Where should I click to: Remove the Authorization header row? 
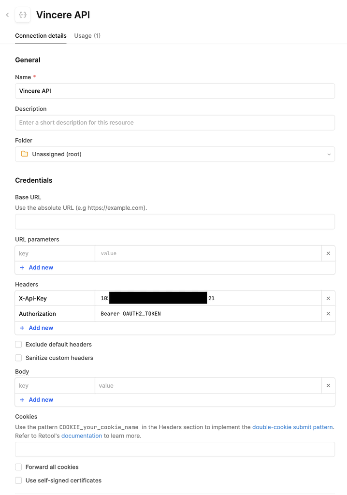(328, 313)
